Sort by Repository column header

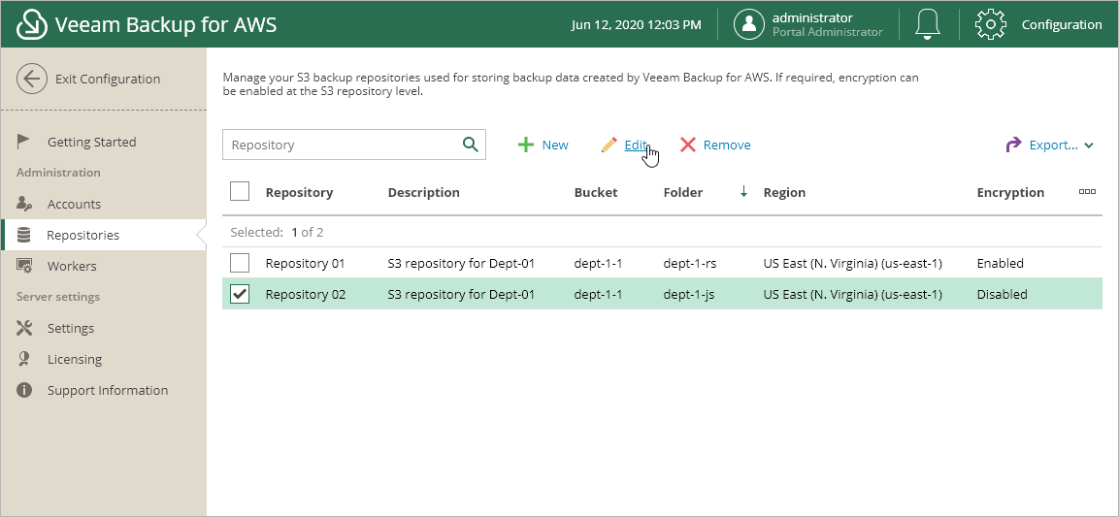[x=299, y=192]
